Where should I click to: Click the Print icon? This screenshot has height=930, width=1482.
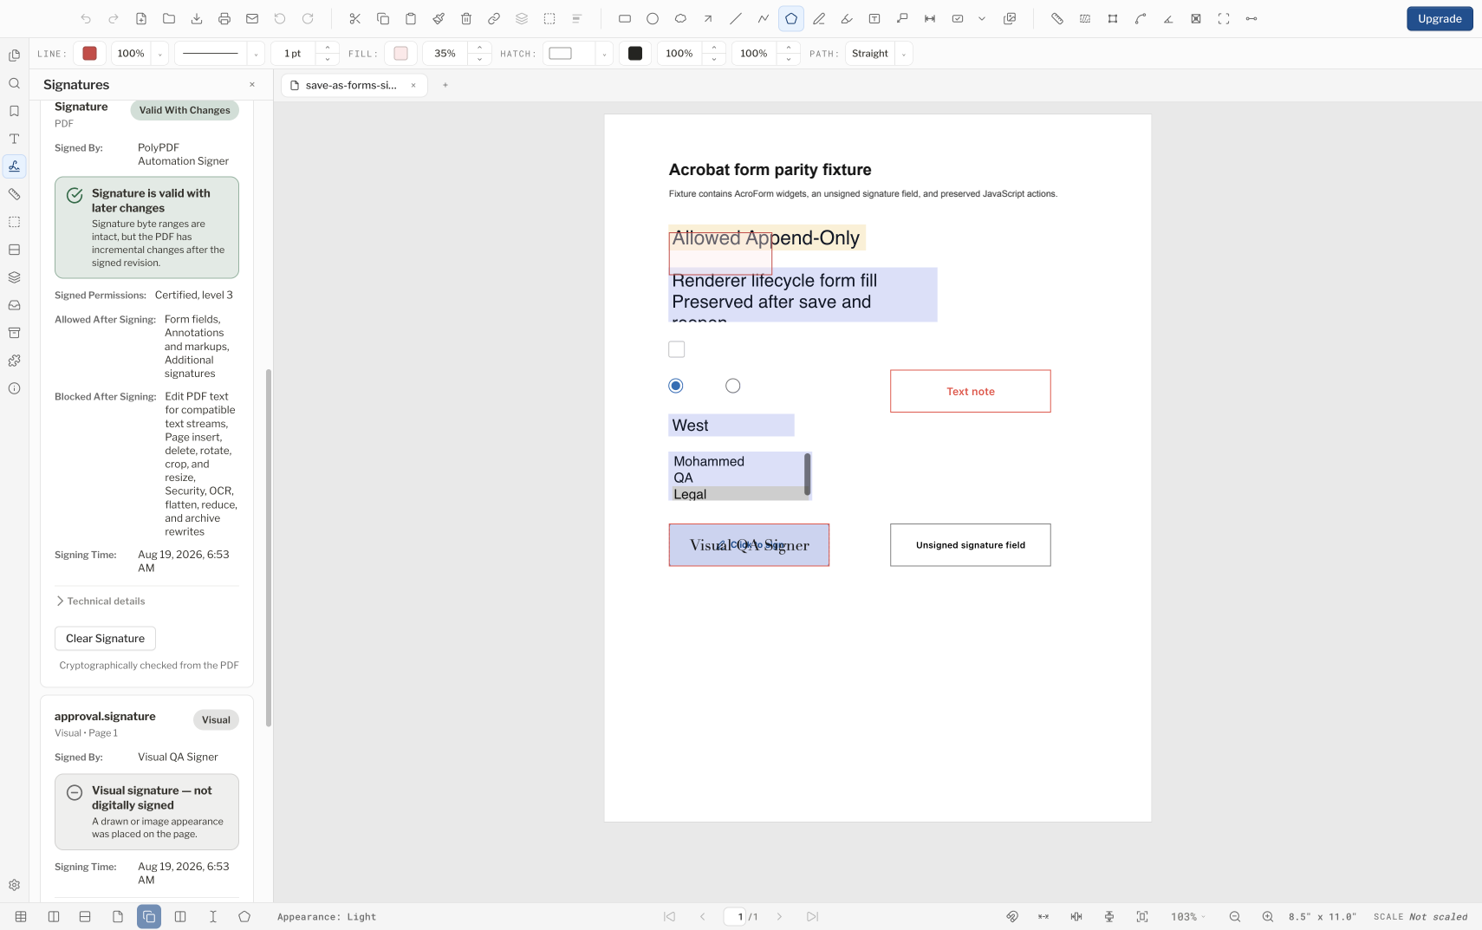coord(224,18)
